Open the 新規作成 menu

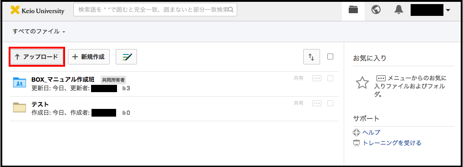pyautogui.click(x=89, y=57)
